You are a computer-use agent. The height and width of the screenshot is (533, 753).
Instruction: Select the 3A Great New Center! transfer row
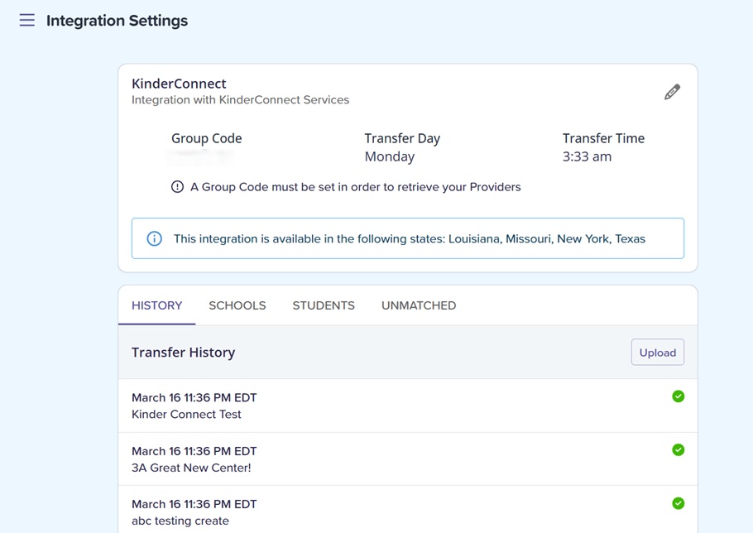408,459
